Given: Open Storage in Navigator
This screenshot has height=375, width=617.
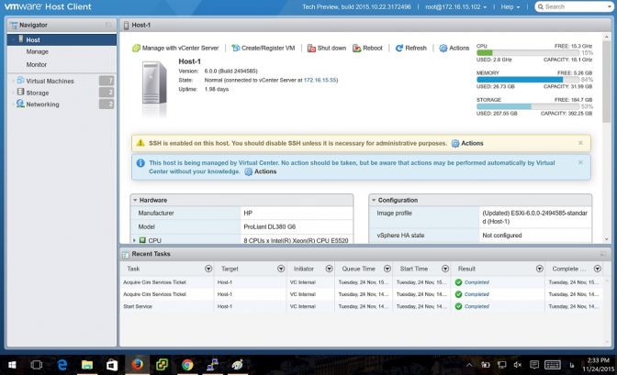Looking at the screenshot, I should pos(38,93).
